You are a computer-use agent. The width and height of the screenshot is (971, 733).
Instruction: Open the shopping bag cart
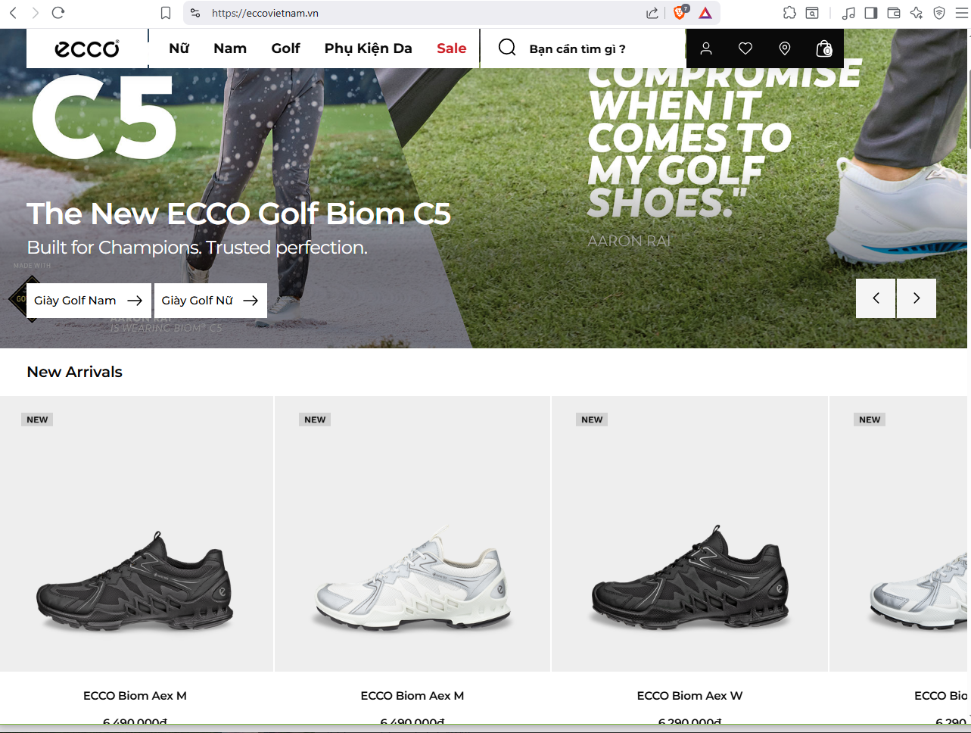pos(824,48)
